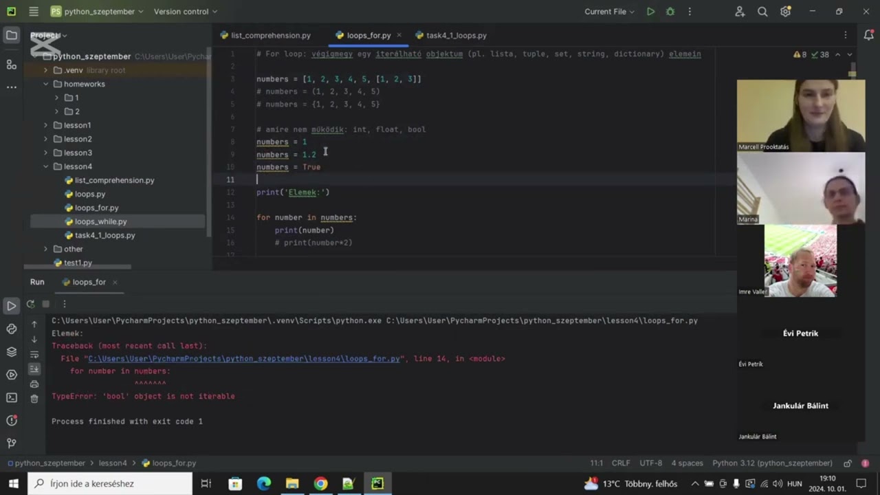Switch to task4_1_loops.py editor tab
The width and height of the screenshot is (880, 495).
(x=451, y=35)
